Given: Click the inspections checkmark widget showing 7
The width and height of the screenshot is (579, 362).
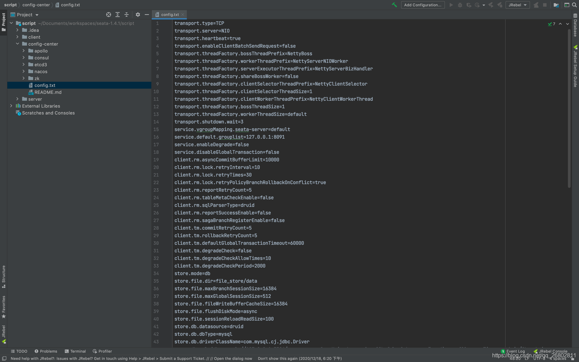Looking at the screenshot, I should 551,24.
